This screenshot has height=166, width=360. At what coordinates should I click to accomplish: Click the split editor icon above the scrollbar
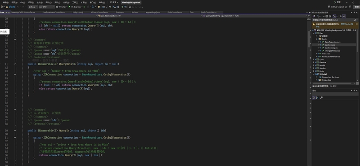coord(309,16)
